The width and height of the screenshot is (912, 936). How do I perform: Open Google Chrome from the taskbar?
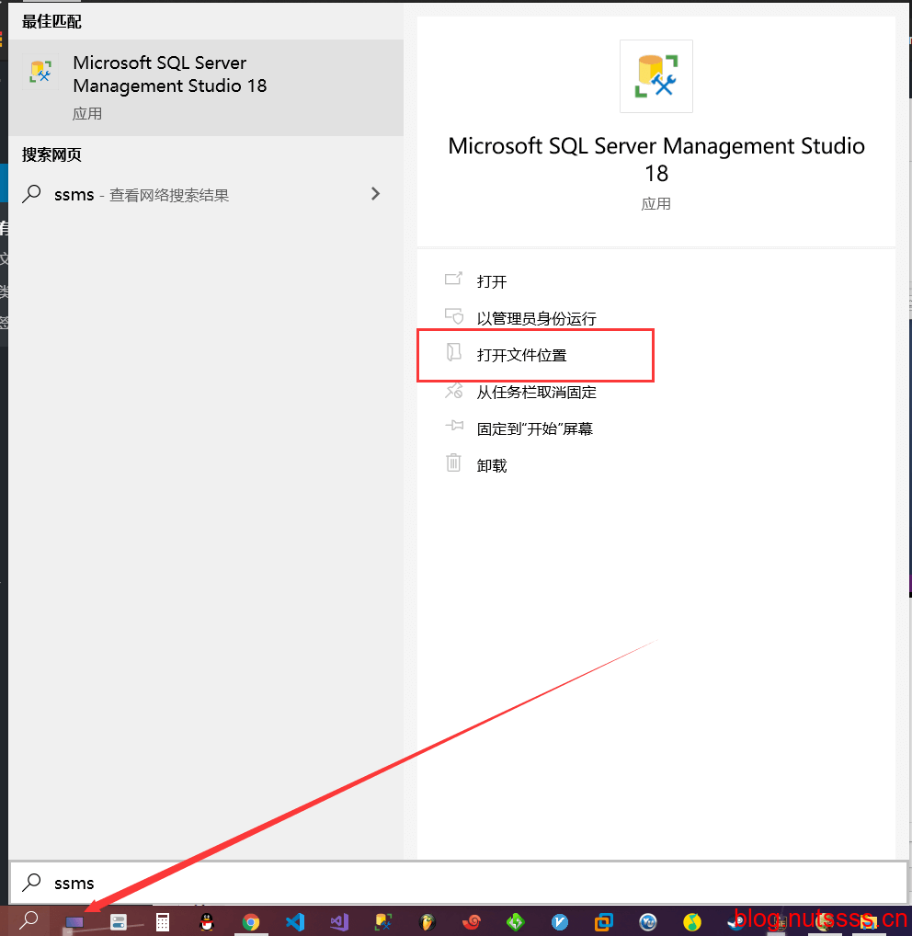coord(251,921)
